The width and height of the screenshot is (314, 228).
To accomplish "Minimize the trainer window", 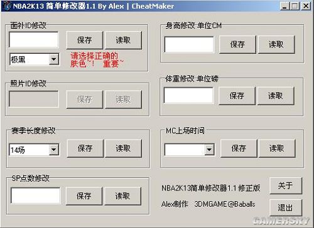I will tap(284, 6).
